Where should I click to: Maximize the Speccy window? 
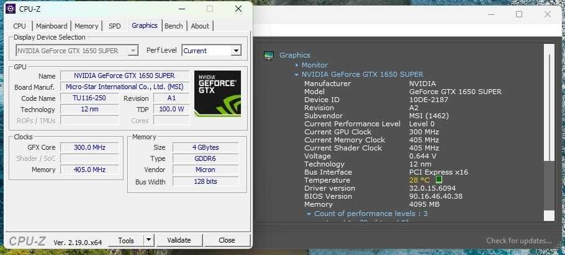coord(519,14)
